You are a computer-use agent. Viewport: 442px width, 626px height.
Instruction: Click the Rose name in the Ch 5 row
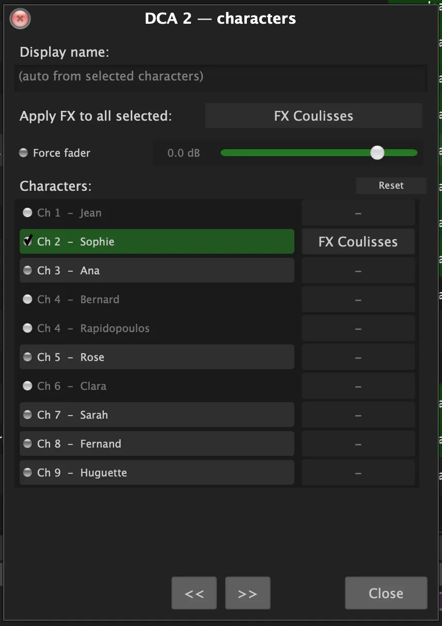point(92,357)
